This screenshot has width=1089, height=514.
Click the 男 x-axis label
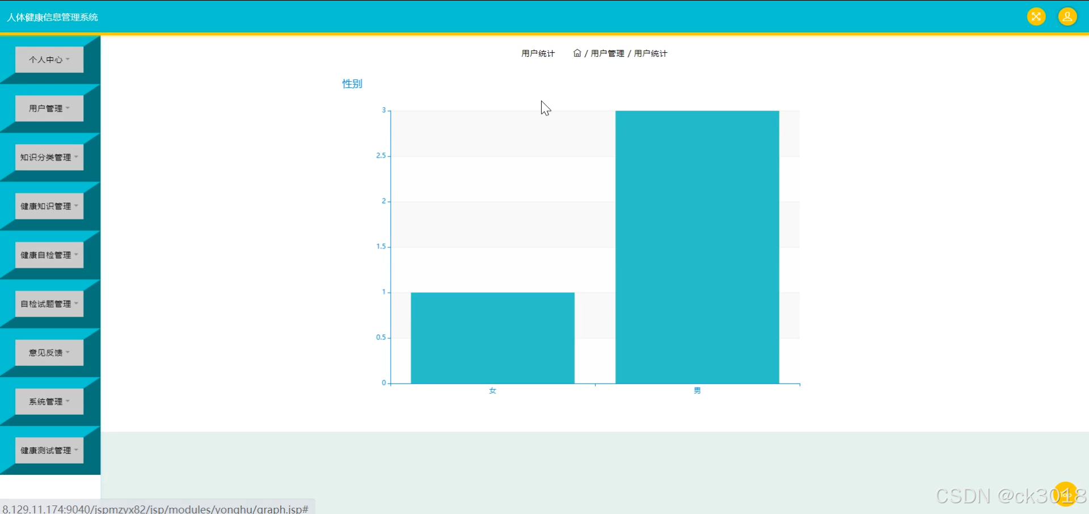tap(697, 391)
